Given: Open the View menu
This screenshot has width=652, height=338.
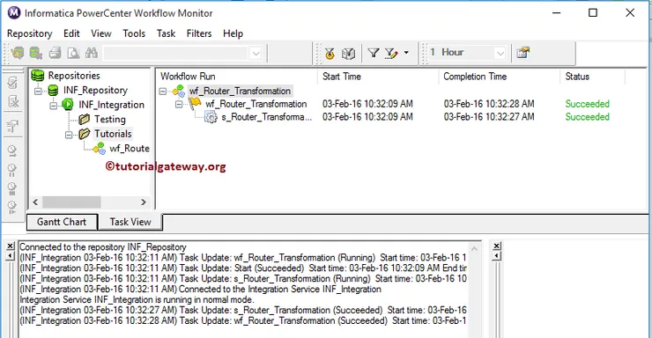Looking at the screenshot, I should tap(101, 33).
